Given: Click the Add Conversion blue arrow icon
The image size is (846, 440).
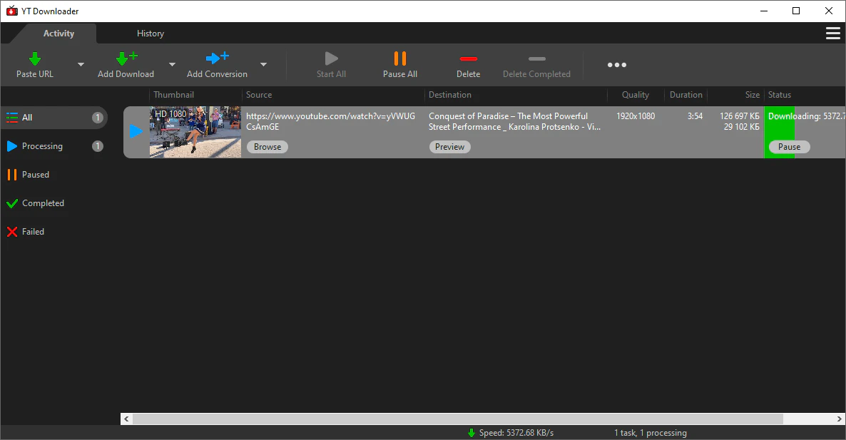Looking at the screenshot, I should (216, 58).
